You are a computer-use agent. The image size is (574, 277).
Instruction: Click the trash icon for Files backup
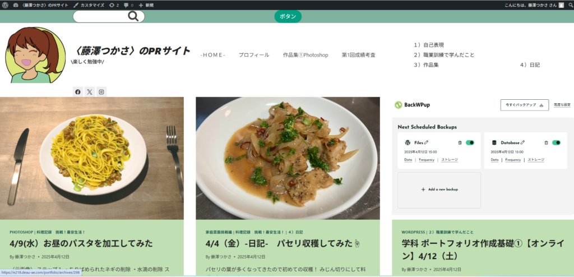coord(460,142)
